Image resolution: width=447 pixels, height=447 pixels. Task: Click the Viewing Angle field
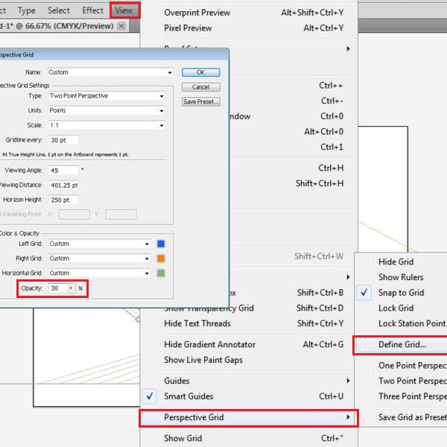(63, 171)
